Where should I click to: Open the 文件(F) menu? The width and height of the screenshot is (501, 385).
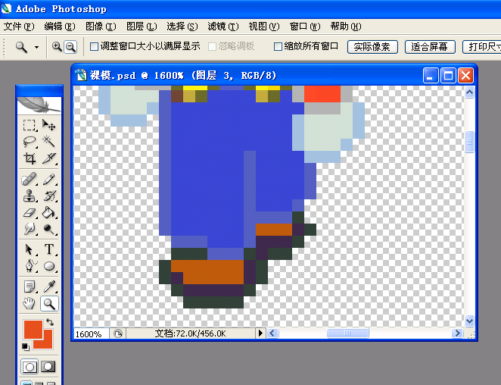[19, 27]
